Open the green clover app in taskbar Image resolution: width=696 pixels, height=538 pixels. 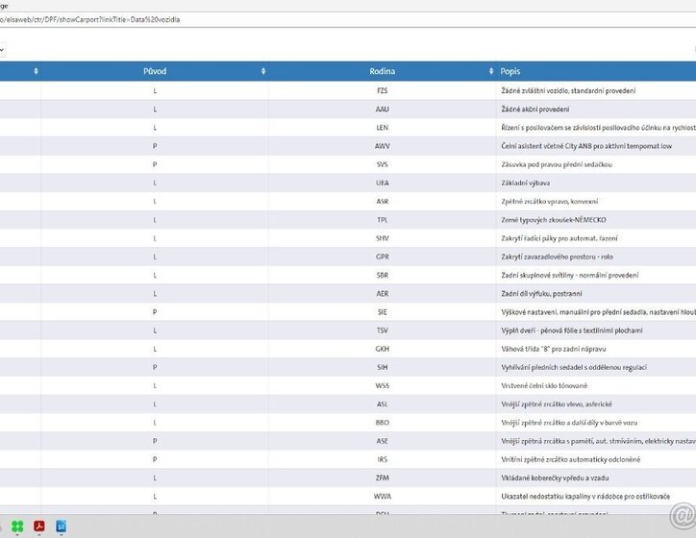pyautogui.click(x=17, y=526)
